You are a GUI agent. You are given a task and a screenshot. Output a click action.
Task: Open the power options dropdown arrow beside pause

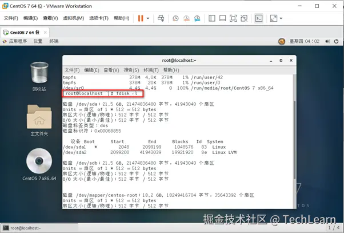[148, 18]
